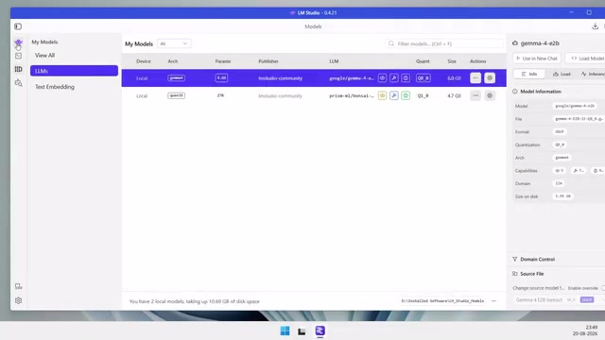Sort by the Arch column header
Viewport: 605px width, 340px height.
point(172,61)
